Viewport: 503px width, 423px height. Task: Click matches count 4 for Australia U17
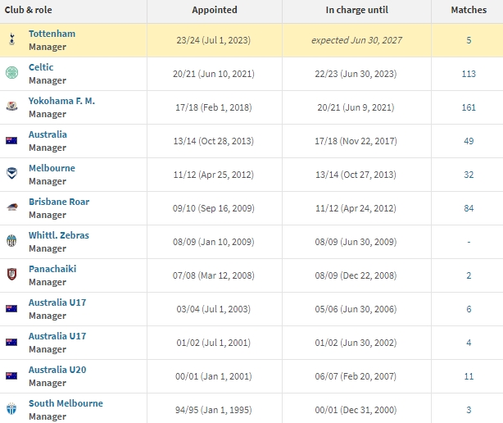pos(469,343)
